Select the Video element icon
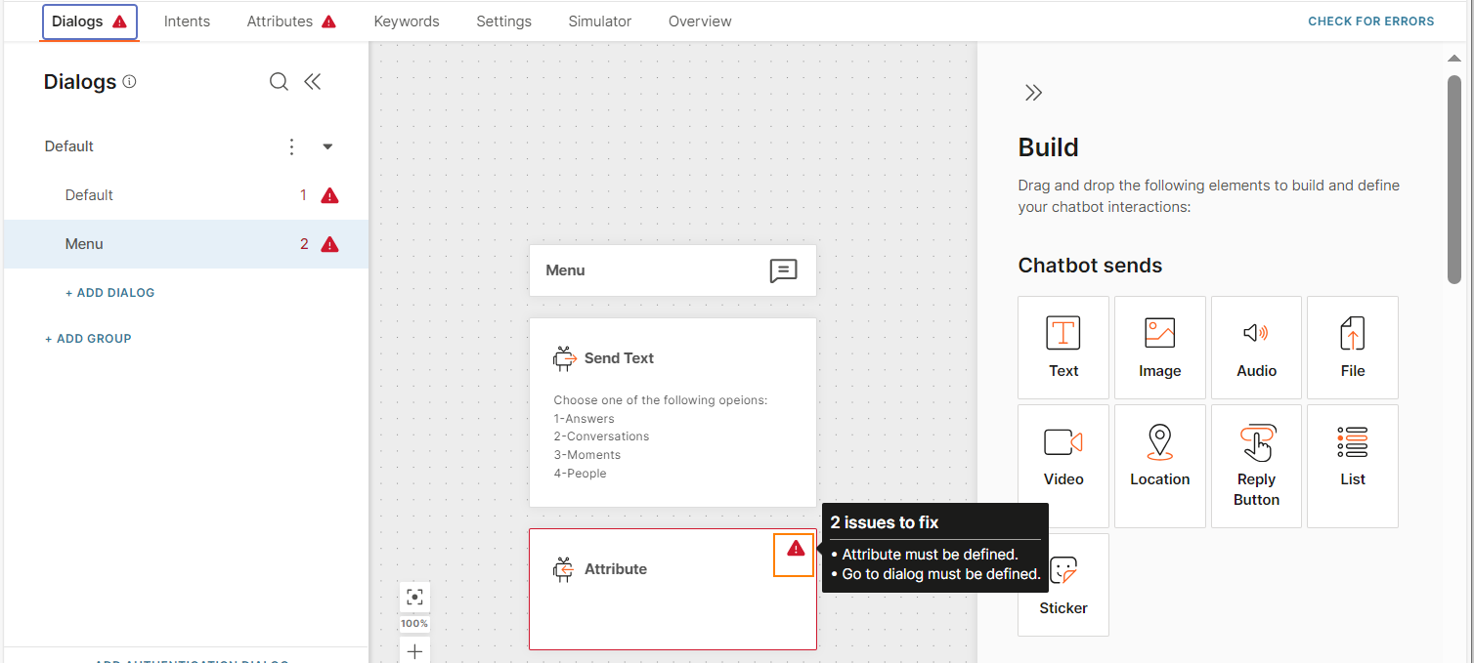Image resolution: width=1474 pixels, height=663 pixels. click(1062, 442)
